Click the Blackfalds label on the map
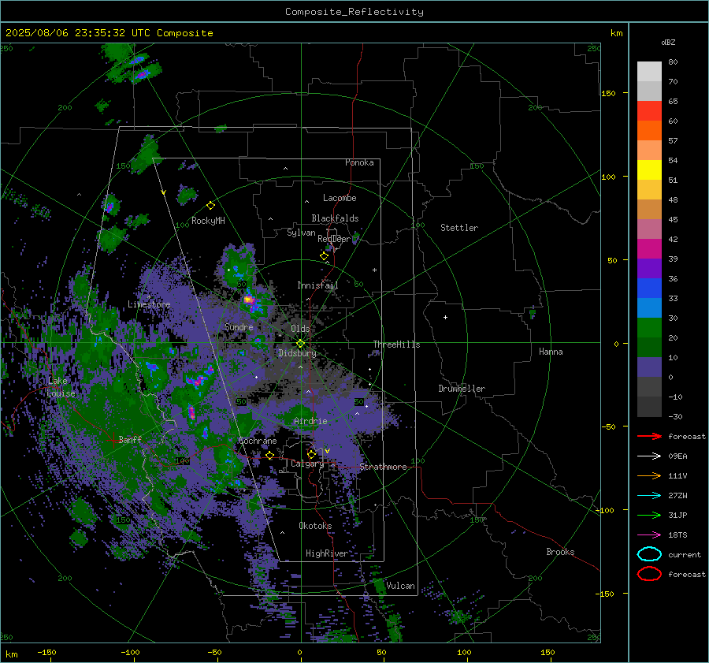 coord(335,218)
